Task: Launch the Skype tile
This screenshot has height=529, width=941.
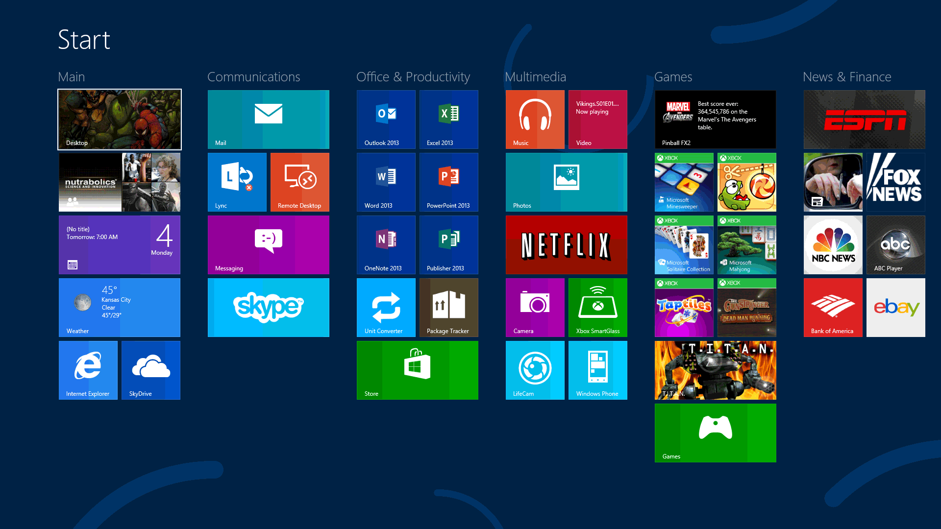Action: click(268, 307)
